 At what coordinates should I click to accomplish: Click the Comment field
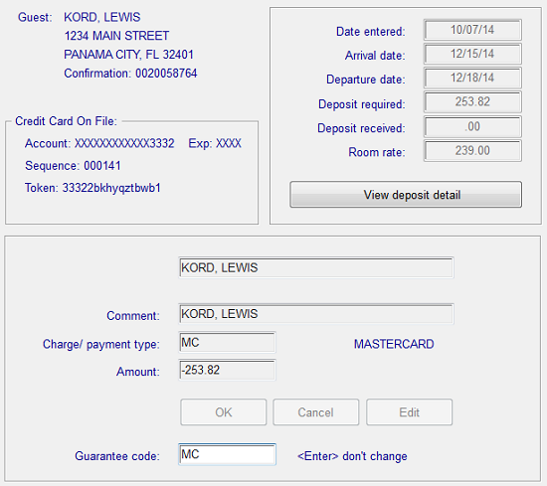[316, 314]
